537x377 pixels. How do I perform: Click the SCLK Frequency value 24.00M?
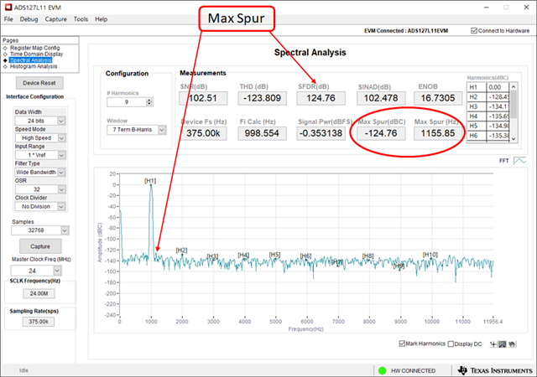tap(39, 293)
